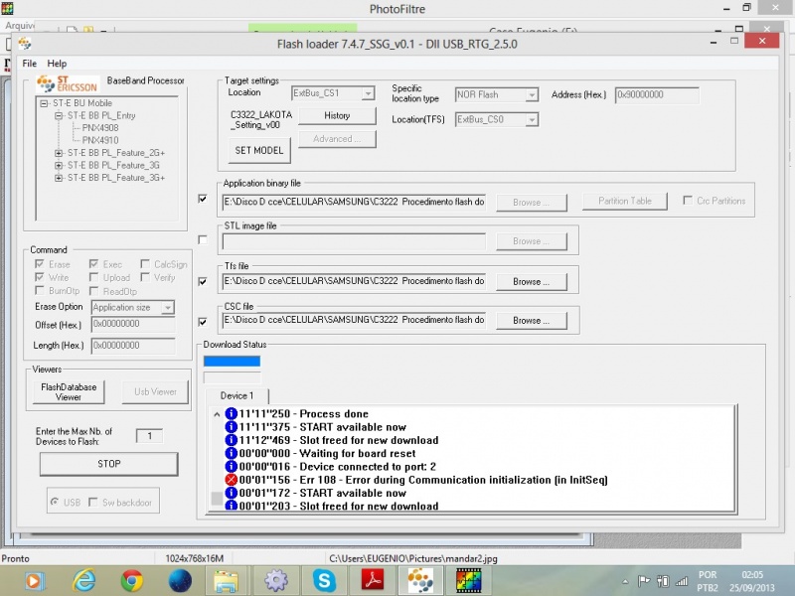Enable the Crc Partitions checkbox

(688, 201)
